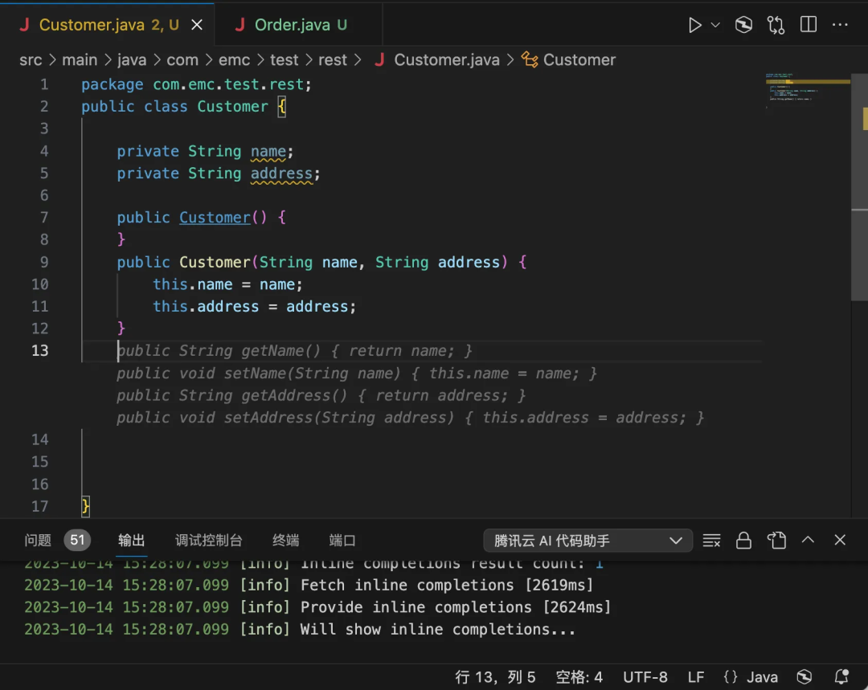Click the closing brace on line 17

coord(85,506)
